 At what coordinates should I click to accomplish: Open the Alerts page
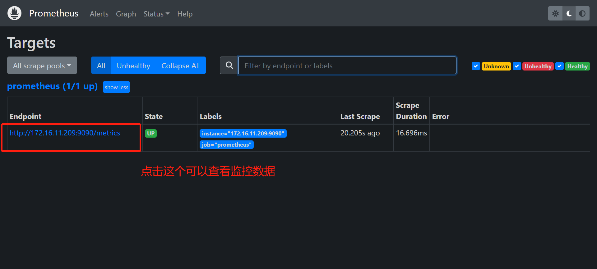(x=99, y=14)
